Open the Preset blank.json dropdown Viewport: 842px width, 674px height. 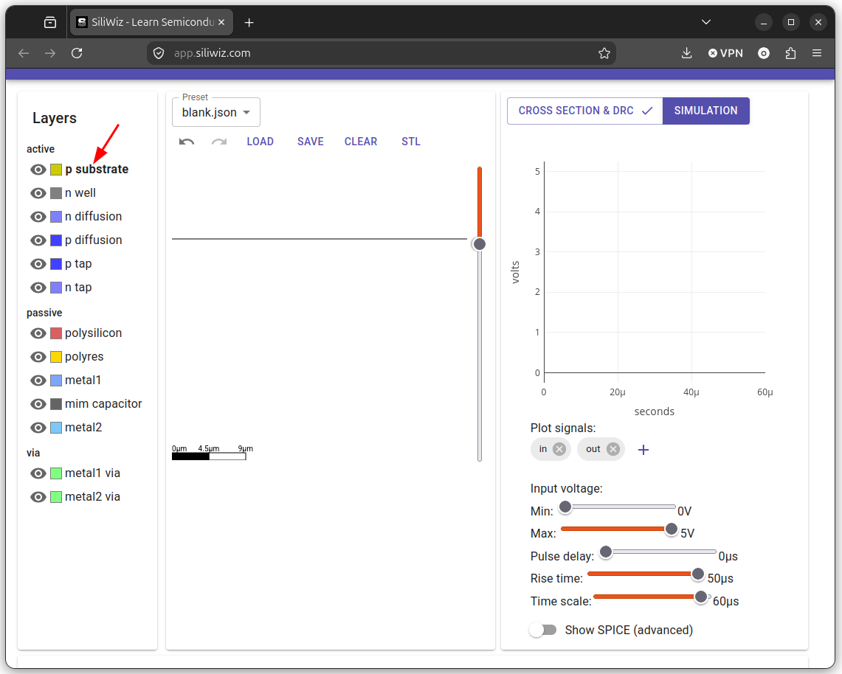216,112
